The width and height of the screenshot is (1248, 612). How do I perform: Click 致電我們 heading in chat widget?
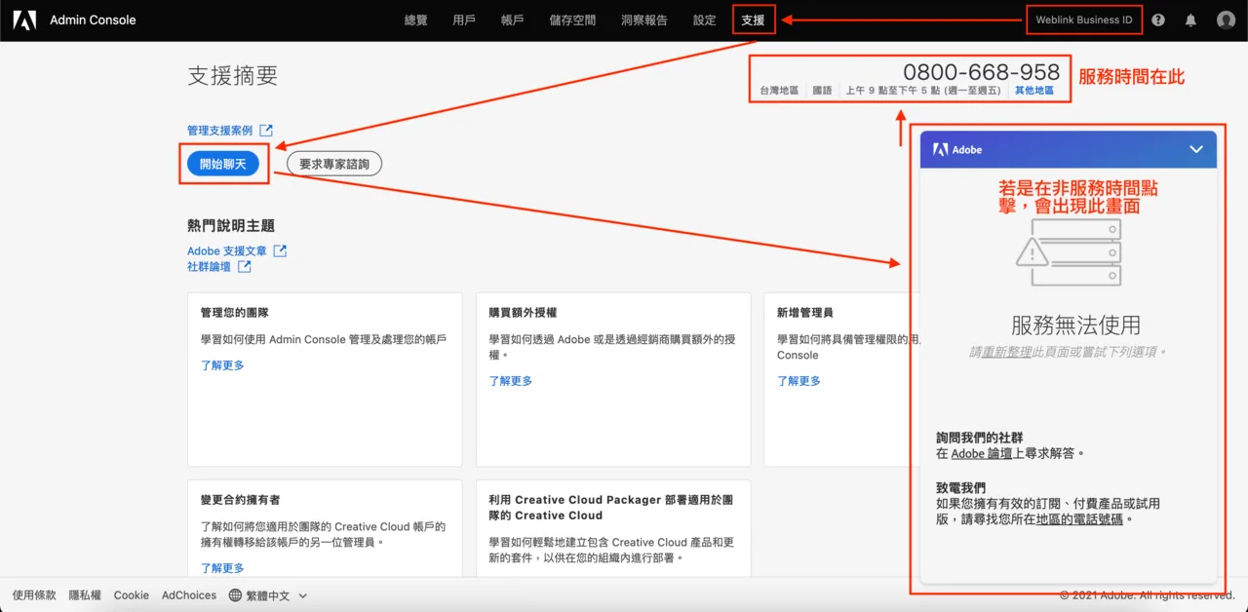click(960, 487)
